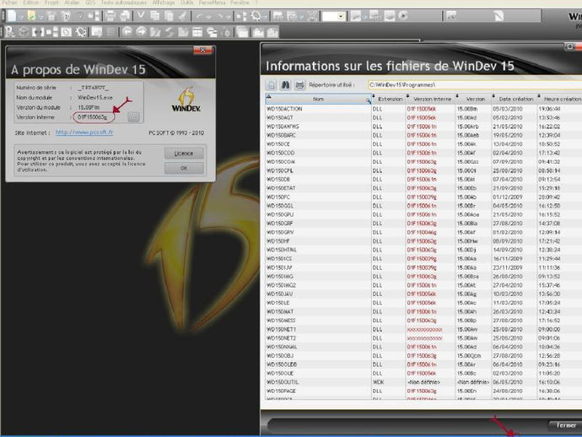
Task: Select the WD150OBJ row
Action: coord(423,356)
